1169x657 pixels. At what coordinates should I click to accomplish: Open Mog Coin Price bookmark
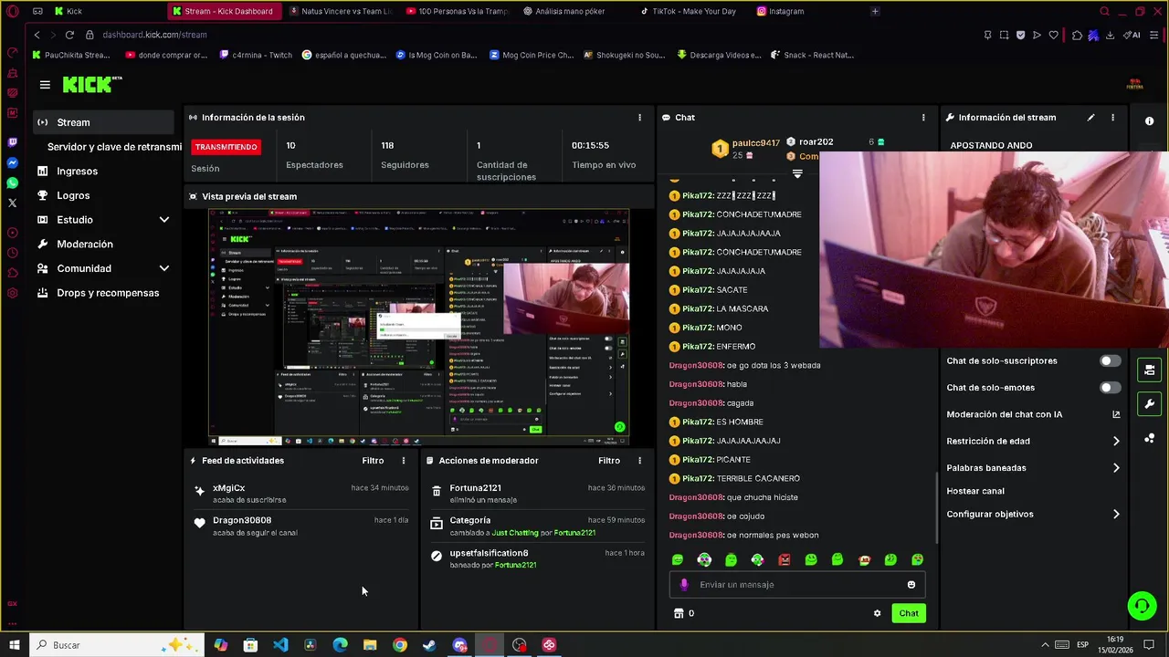(x=531, y=55)
